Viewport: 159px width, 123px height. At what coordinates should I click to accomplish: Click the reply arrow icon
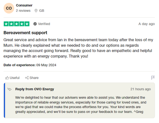point(10,89)
